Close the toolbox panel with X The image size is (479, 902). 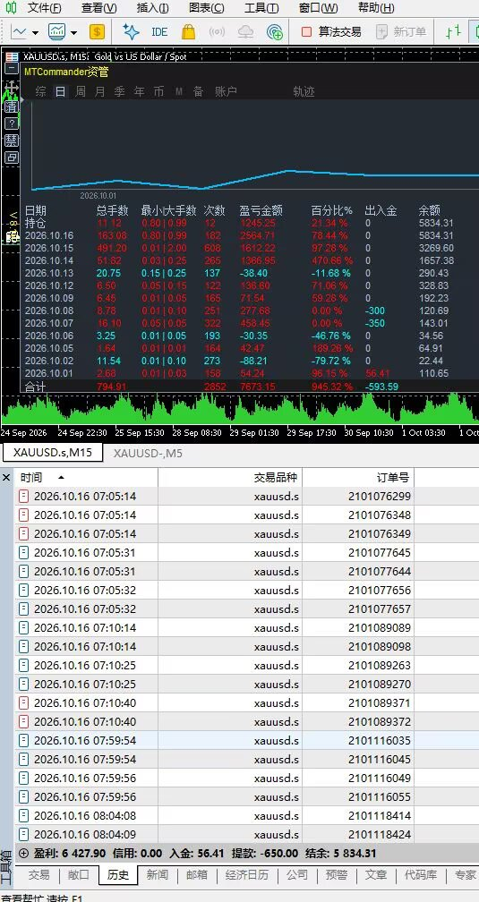(6, 478)
